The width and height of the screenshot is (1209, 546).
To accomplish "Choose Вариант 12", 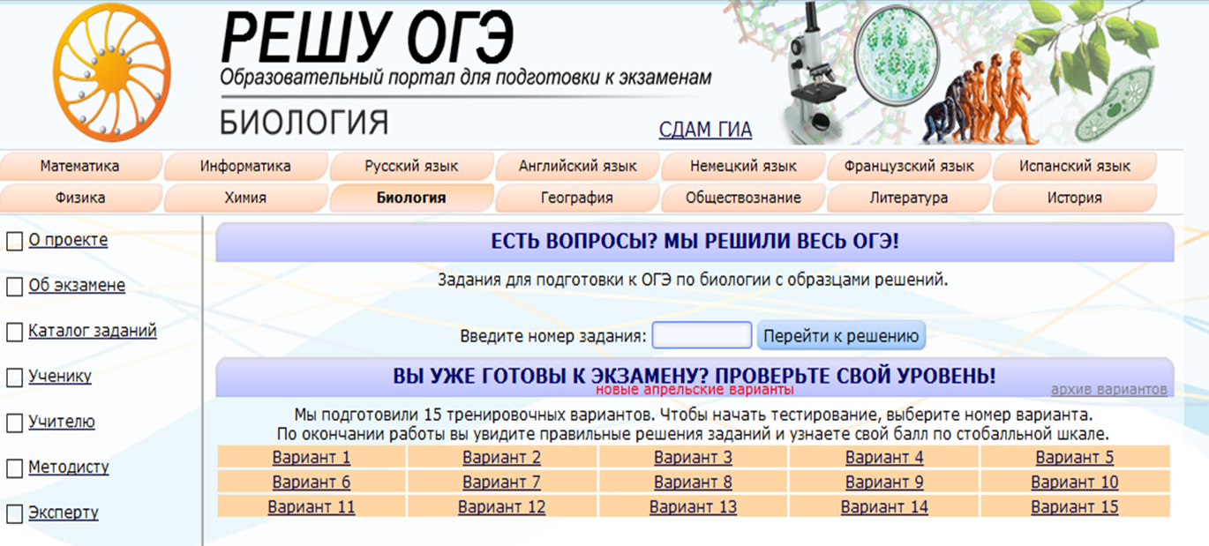I will point(502,507).
